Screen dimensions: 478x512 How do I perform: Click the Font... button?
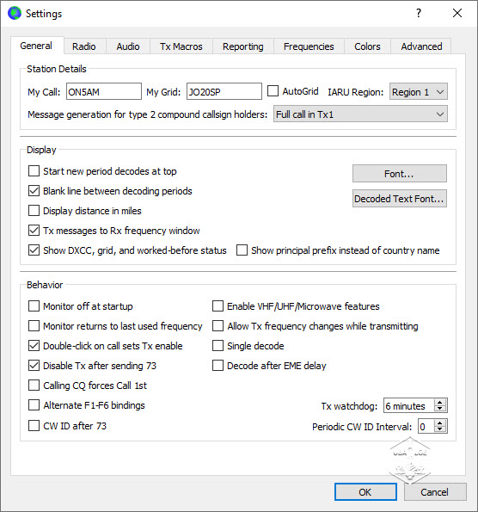click(400, 174)
